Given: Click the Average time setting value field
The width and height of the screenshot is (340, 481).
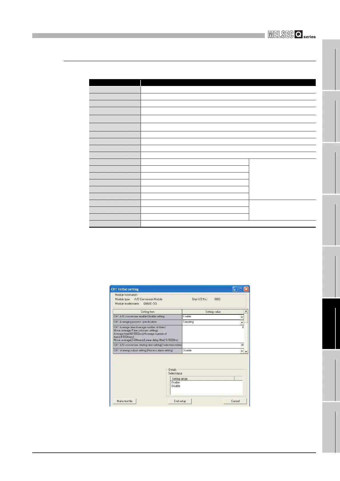Looking at the screenshot, I should click(x=213, y=334).
